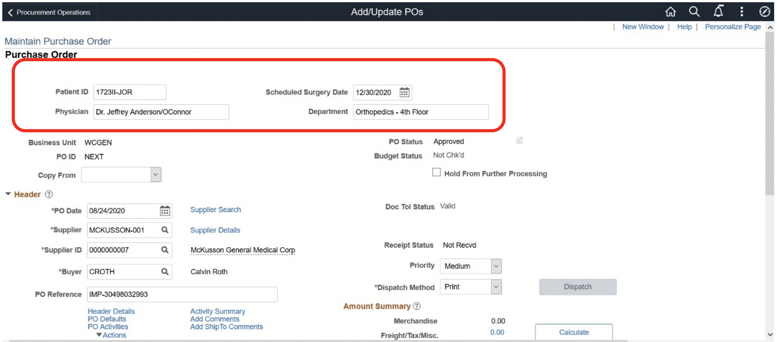Go to the Home page icon
Viewport: 777px width, 342px height.
[x=670, y=12]
